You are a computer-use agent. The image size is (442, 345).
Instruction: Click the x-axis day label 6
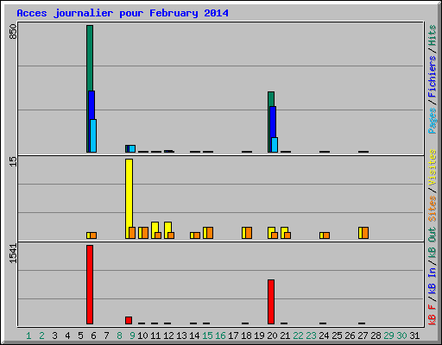[93, 336]
